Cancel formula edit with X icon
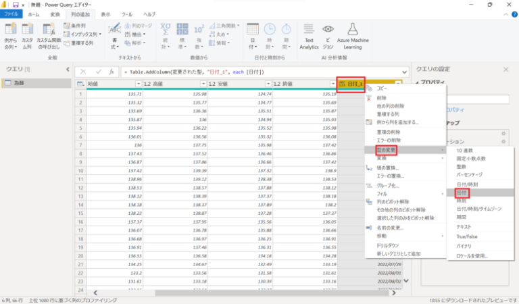Viewport: 519px width, 304px height. point(84,71)
